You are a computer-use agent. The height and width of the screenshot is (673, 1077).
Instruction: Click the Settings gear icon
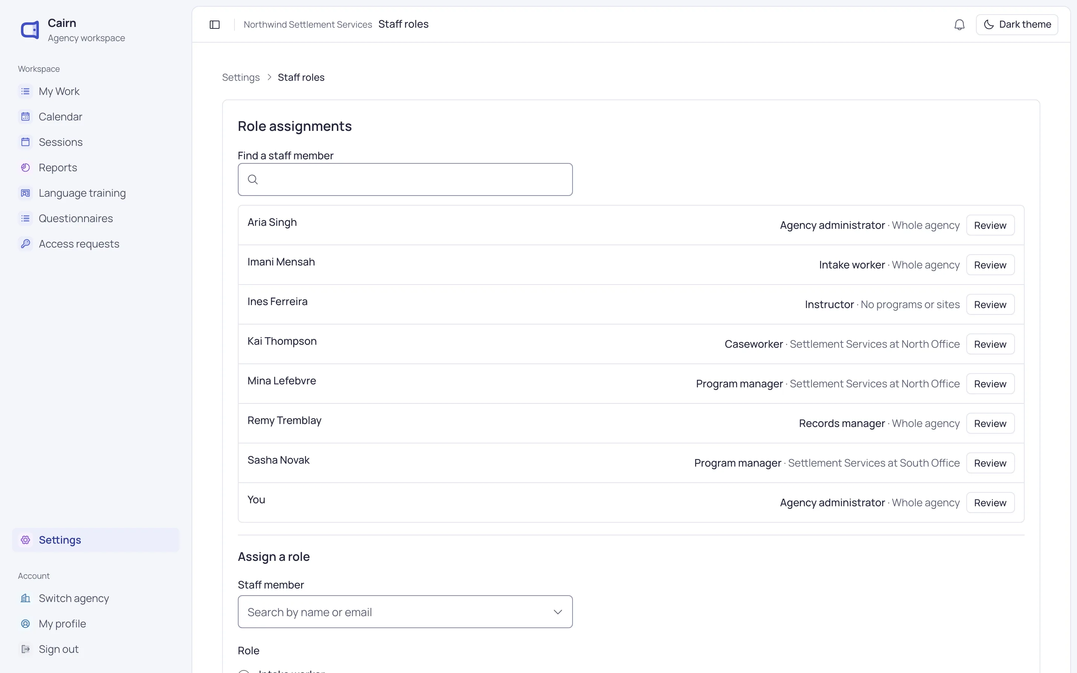point(25,540)
